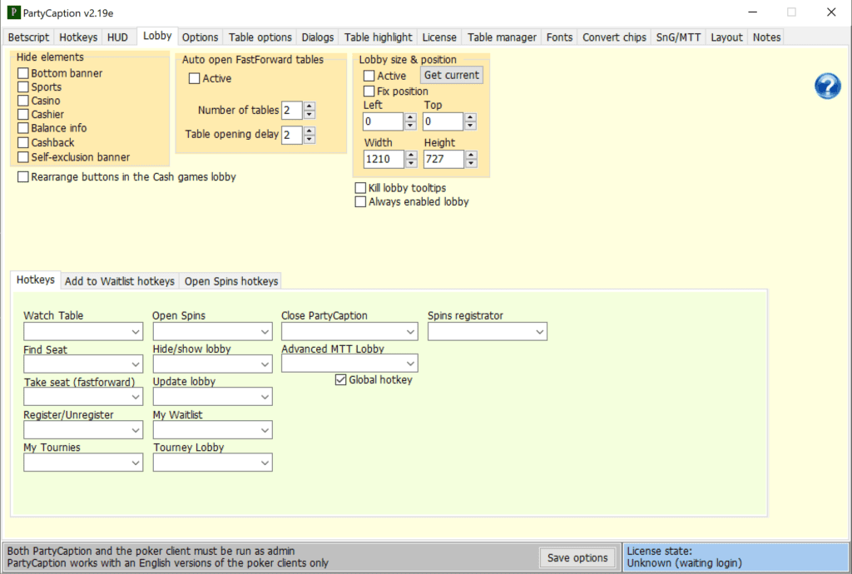Open the License tab
Viewport: 852px width, 574px height.
tap(439, 37)
